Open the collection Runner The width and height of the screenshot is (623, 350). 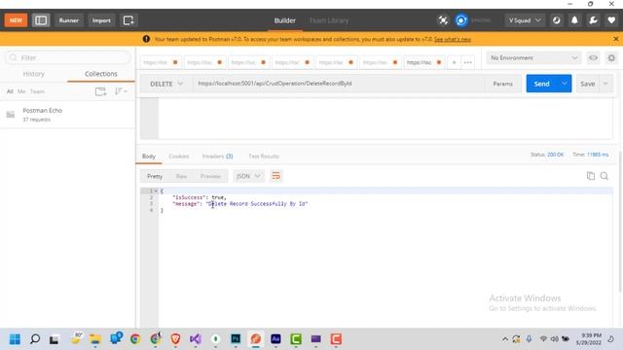(69, 20)
